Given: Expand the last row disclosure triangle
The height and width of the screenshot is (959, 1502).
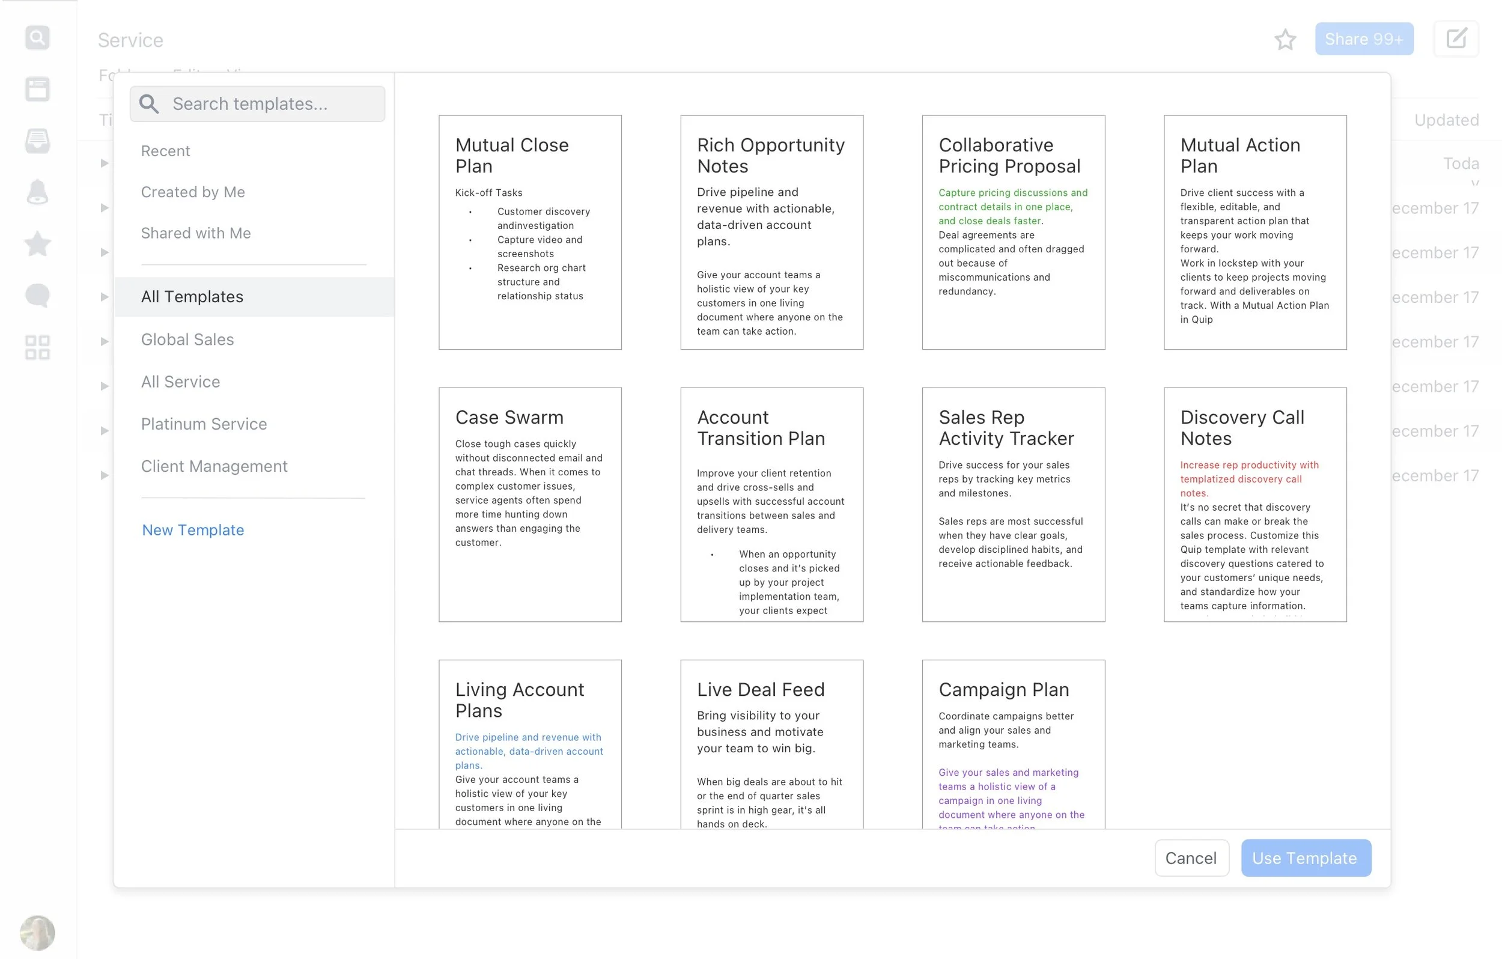Looking at the screenshot, I should (105, 475).
